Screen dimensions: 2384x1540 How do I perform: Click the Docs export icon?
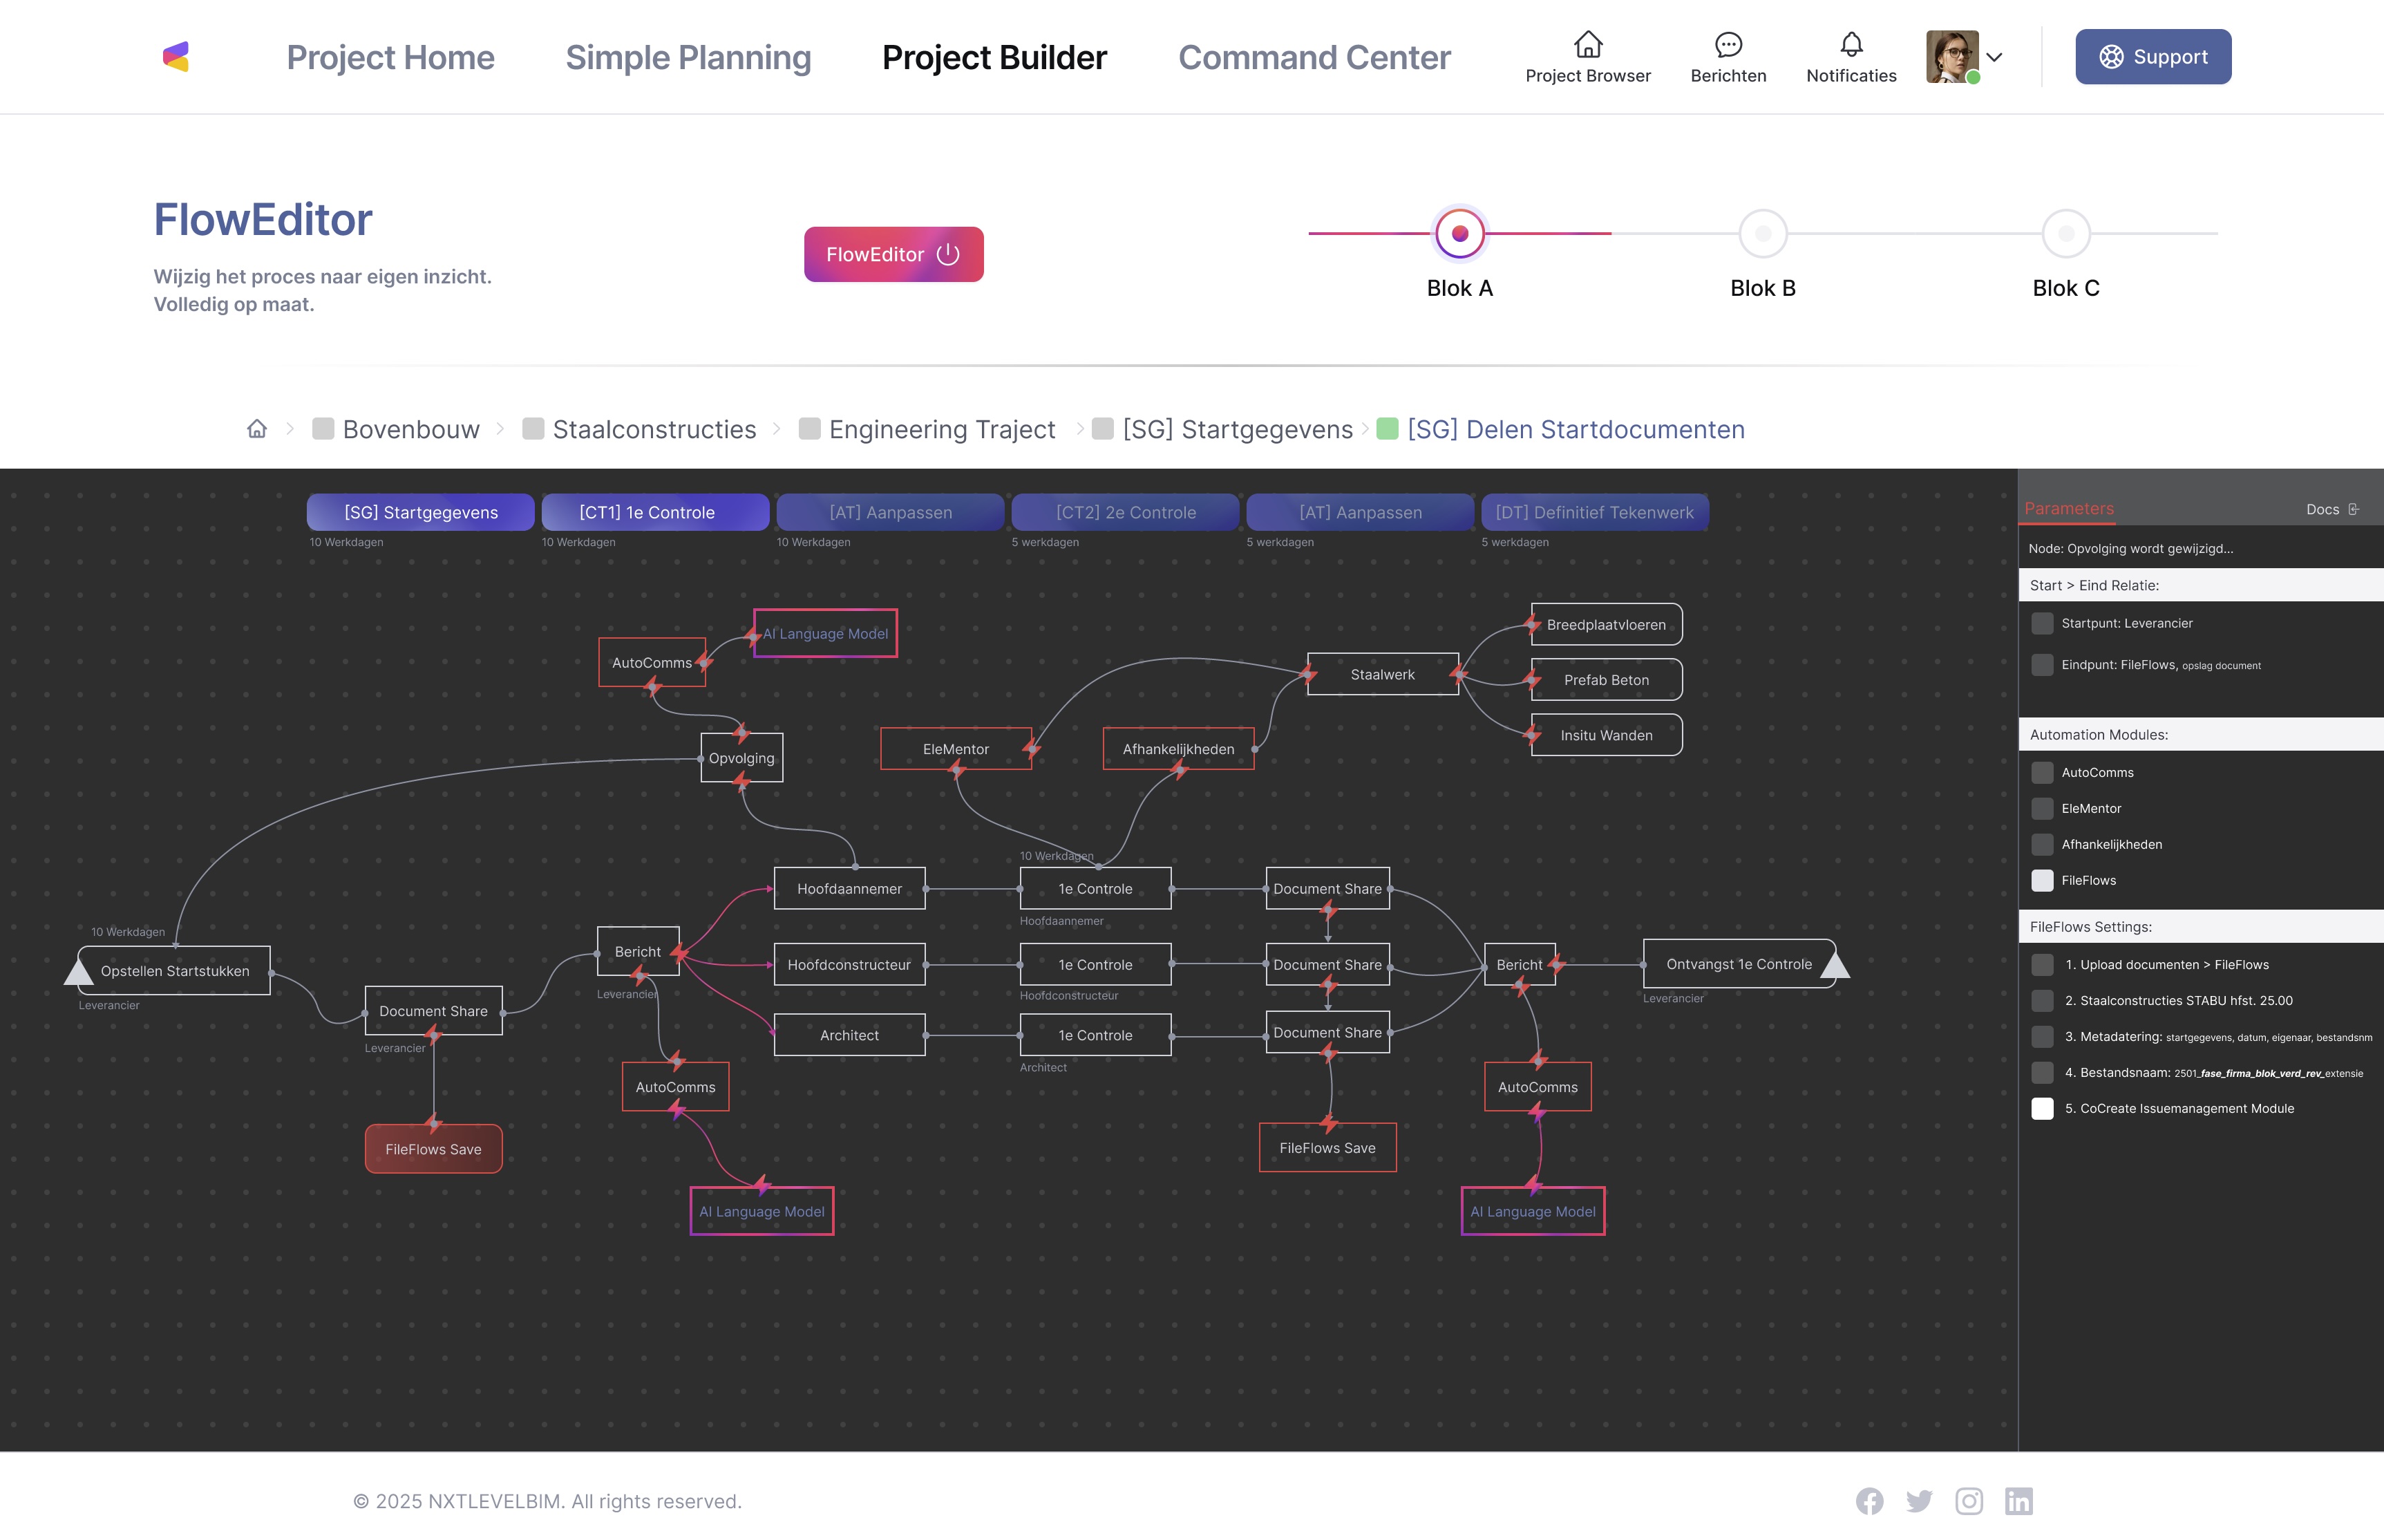tap(2353, 509)
